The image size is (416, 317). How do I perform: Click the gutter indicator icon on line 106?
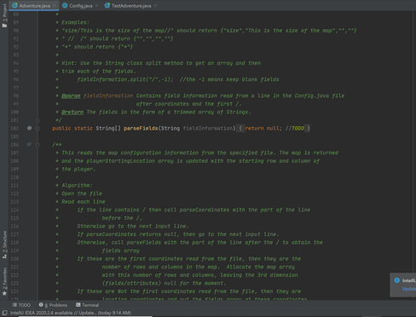click(29, 145)
